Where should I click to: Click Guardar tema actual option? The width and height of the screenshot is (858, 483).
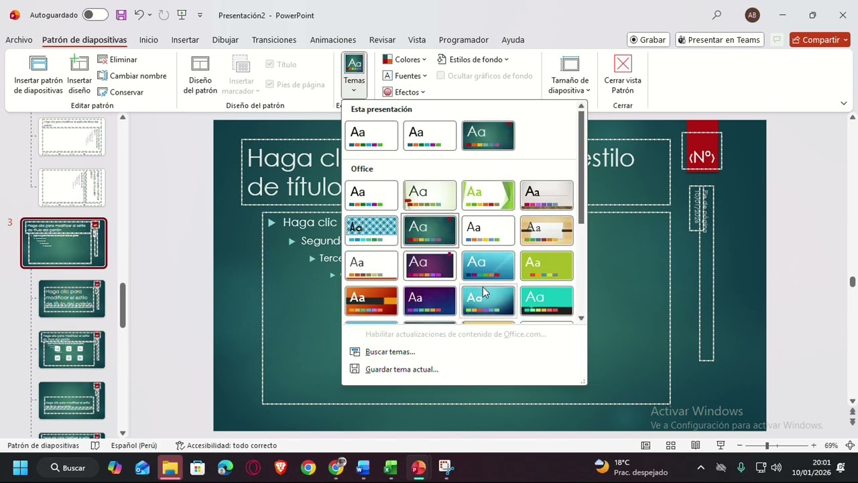click(x=394, y=369)
